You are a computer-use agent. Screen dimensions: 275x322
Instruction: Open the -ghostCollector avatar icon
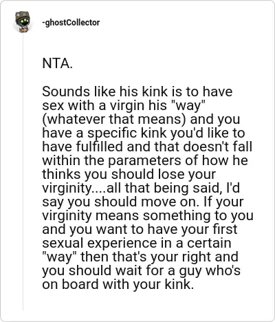22,22
